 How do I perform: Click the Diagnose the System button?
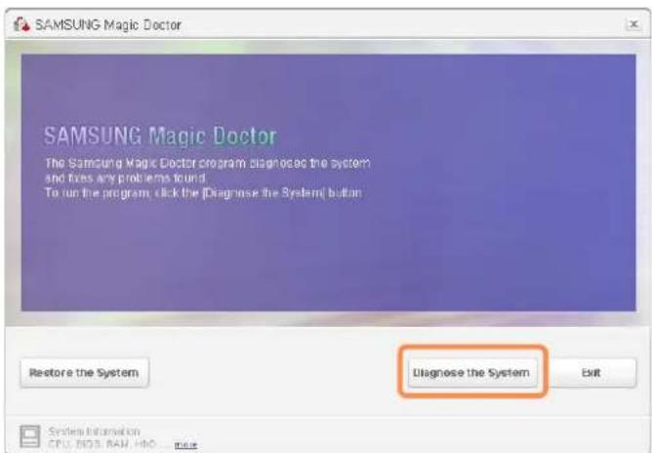pyautogui.click(x=472, y=372)
